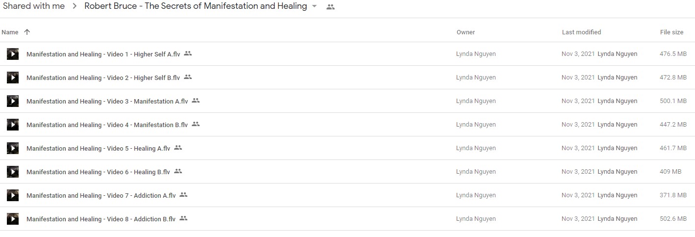Click the shared folder people icon in breadcrumb
This screenshot has height=237, width=695.
point(331,7)
